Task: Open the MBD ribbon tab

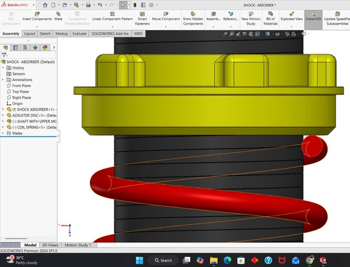Action: [138, 34]
